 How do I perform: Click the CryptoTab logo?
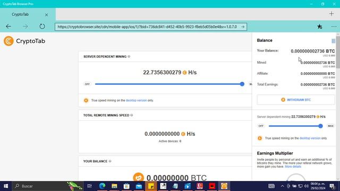tap(24, 41)
